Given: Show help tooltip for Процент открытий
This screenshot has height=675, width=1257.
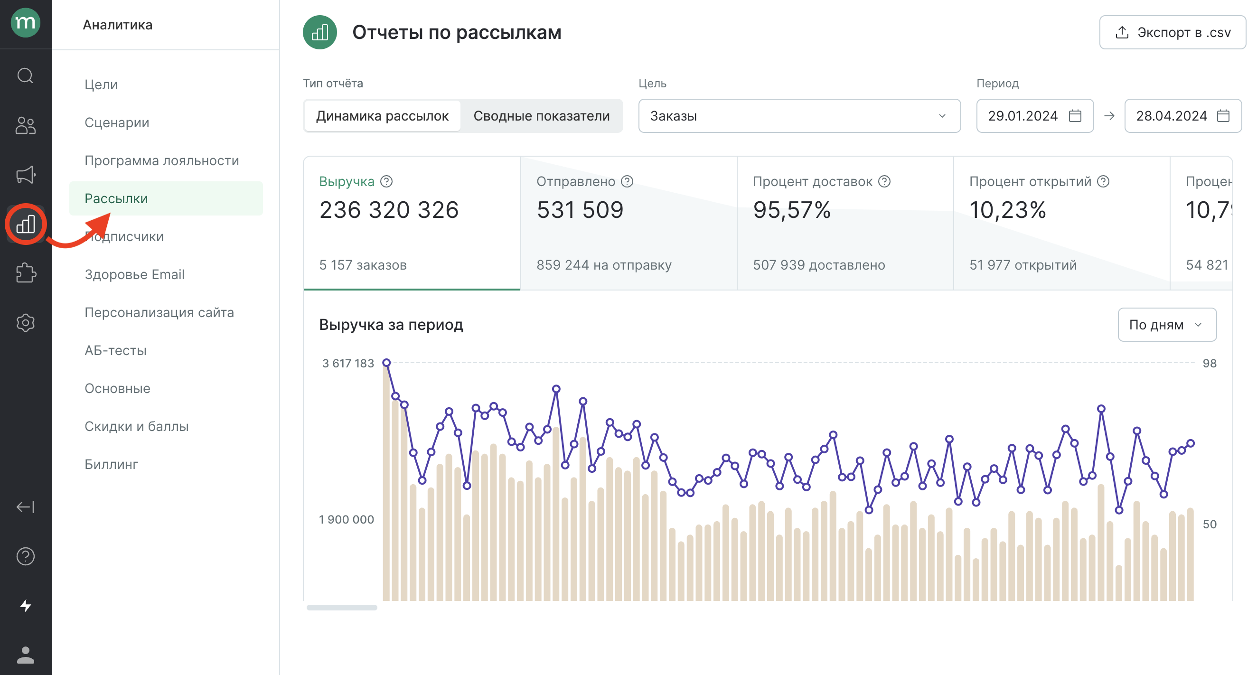Looking at the screenshot, I should point(1103,181).
